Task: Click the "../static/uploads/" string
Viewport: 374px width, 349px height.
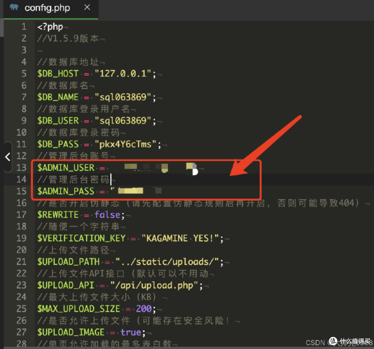Action: click(x=167, y=262)
